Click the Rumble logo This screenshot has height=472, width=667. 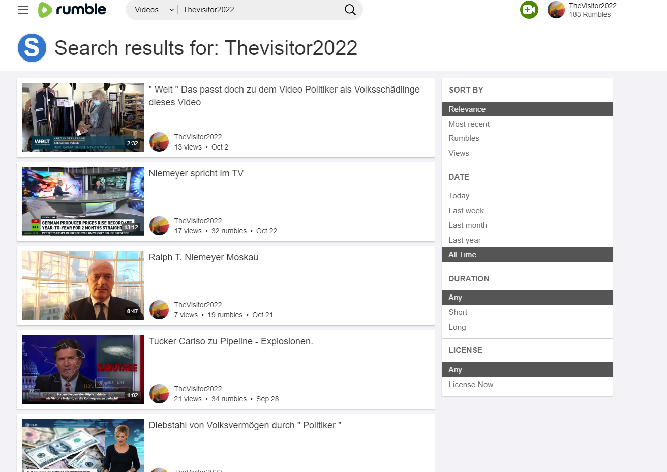point(72,10)
